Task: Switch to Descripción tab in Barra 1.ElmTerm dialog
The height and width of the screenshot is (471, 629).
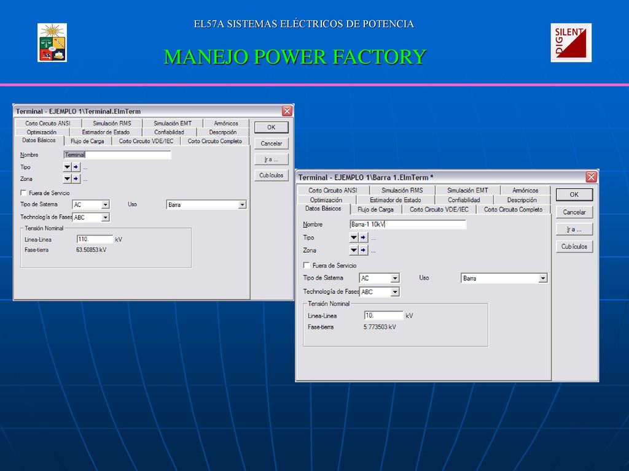Action: point(522,200)
